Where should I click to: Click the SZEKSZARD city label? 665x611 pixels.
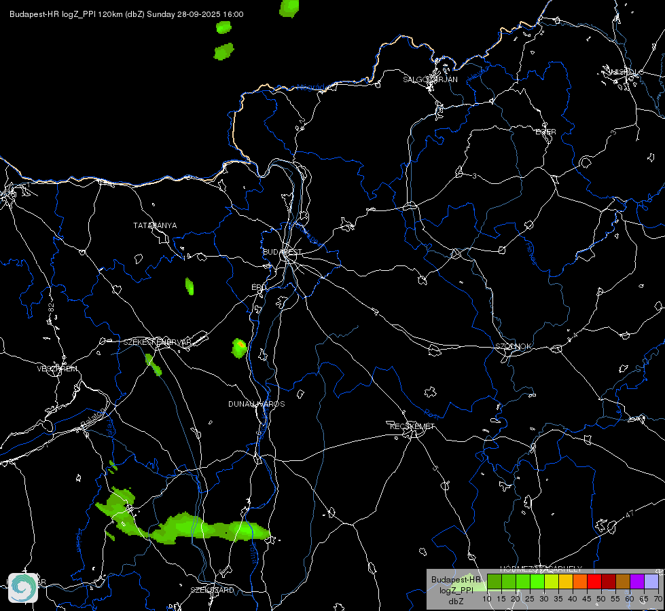coord(212,590)
